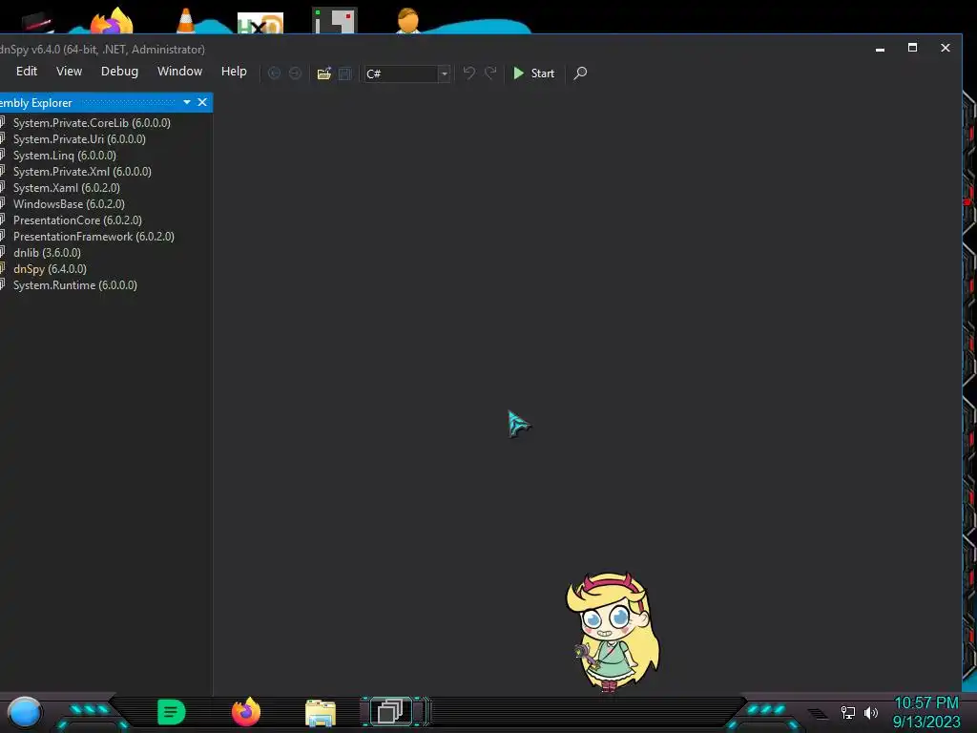Select System.Xaml (6.0.2.0) assembly
The image size is (977, 733).
66,188
